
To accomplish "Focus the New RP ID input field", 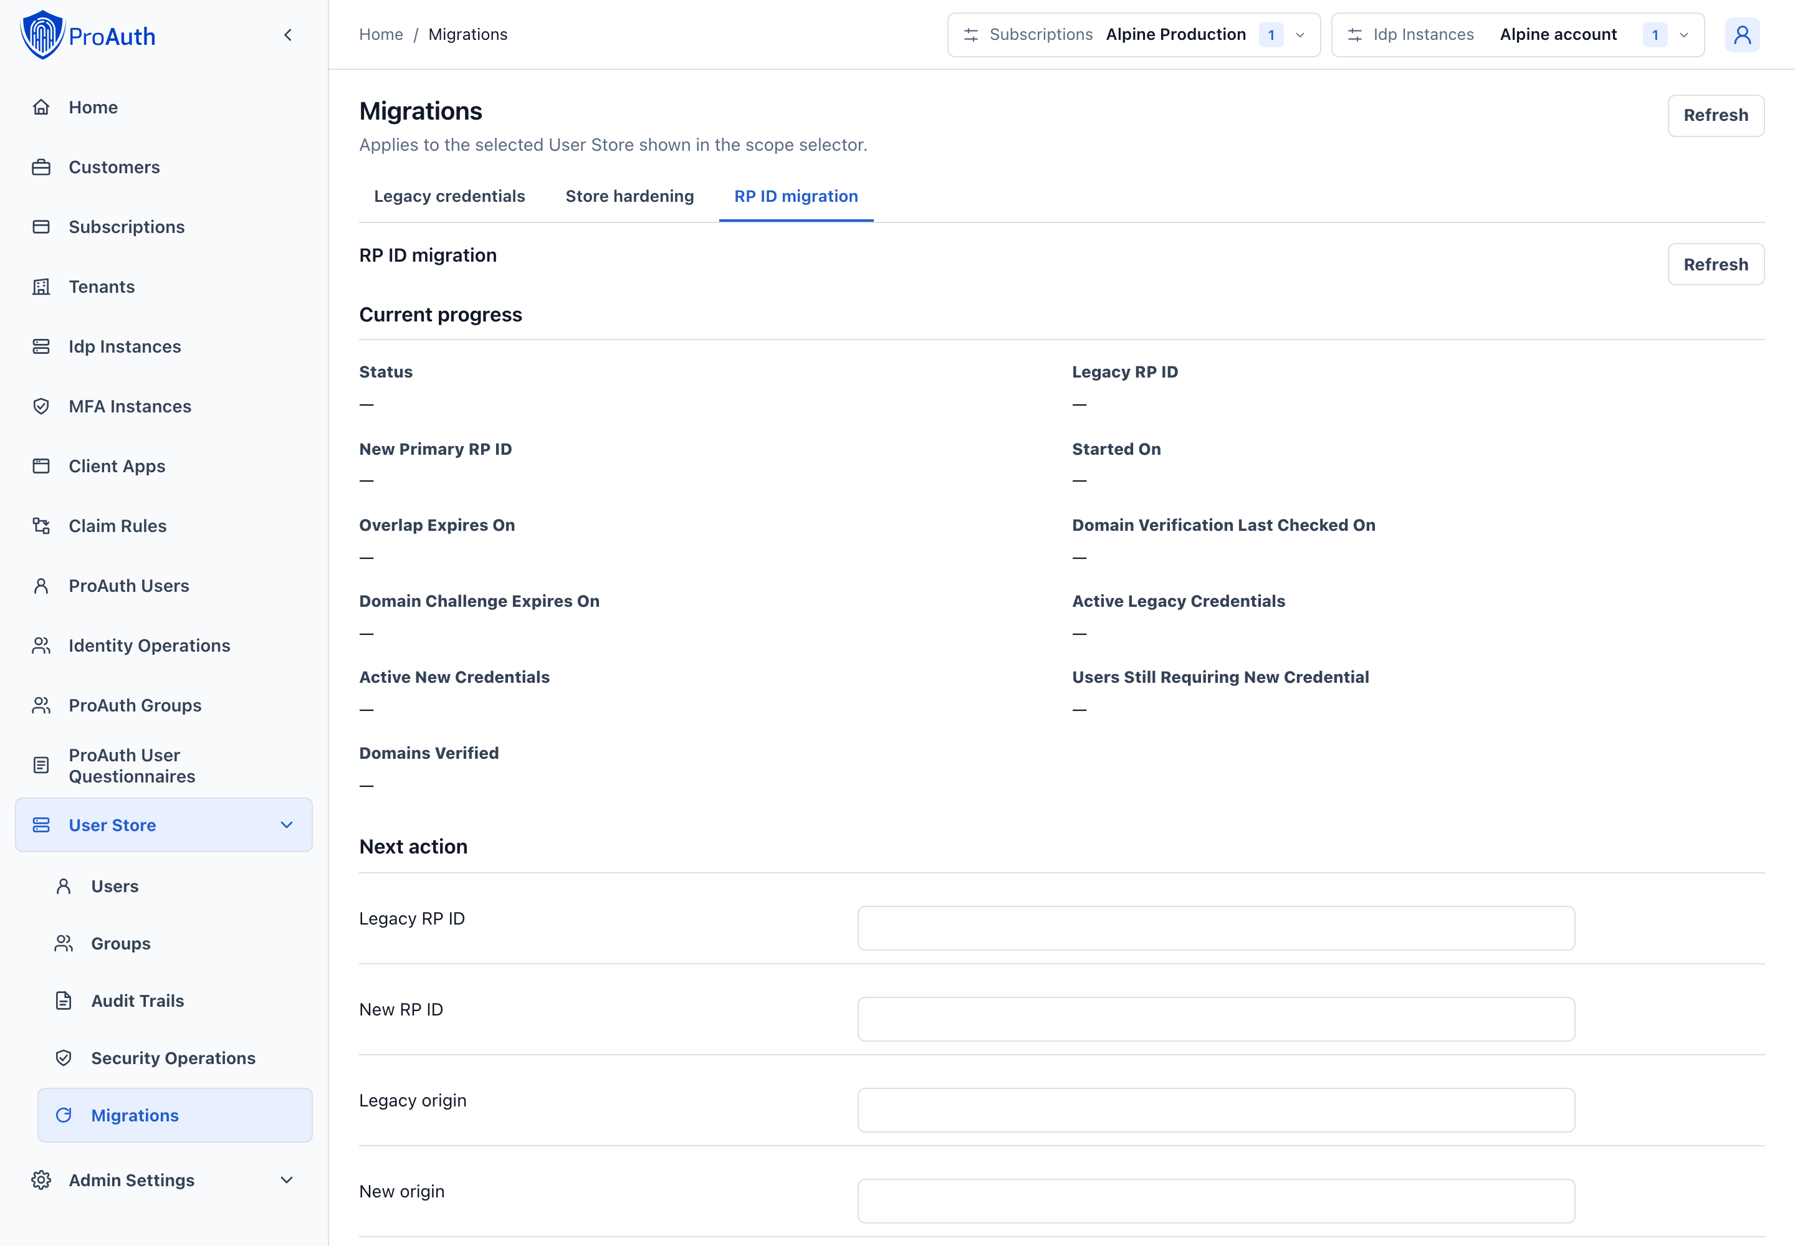I will pyautogui.click(x=1215, y=1019).
